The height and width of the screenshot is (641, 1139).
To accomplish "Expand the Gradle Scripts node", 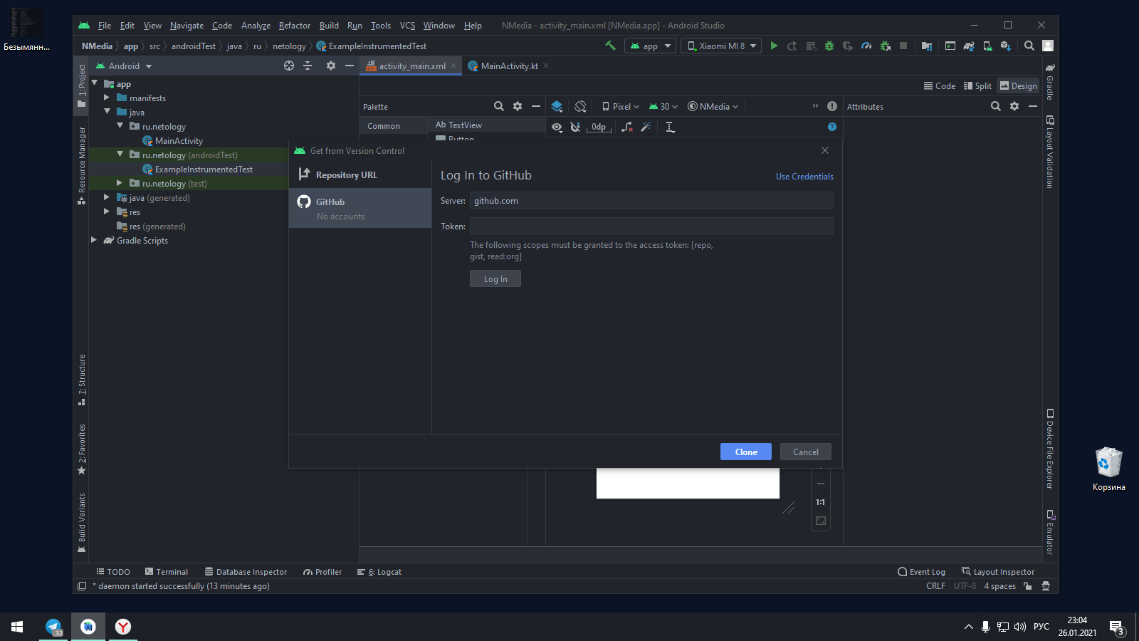I will (94, 240).
